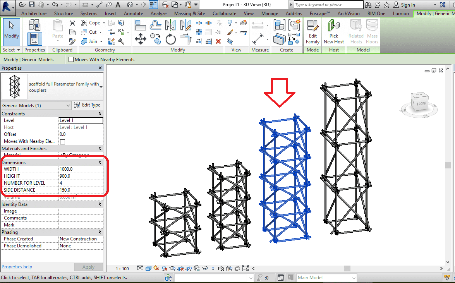
Task: Switch to the Massing & Site tab
Action: pyautogui.click(x=189, y=14)
